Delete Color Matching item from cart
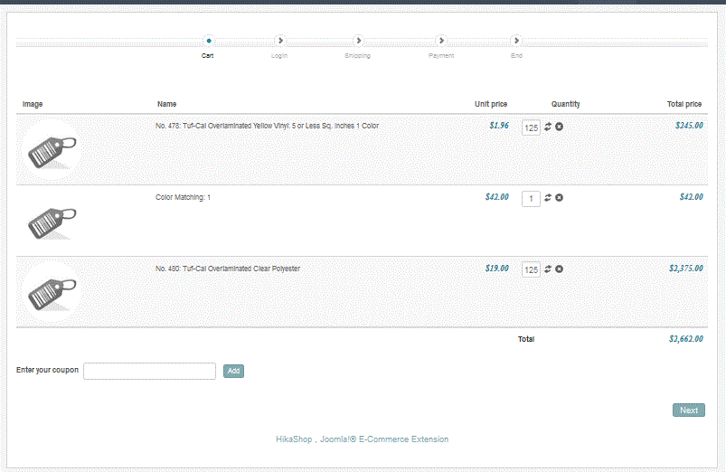This screenshot has height=472, width=726. point(560,197)
